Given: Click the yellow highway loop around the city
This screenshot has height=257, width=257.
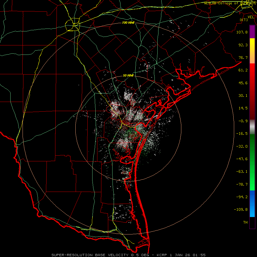Looking at the screenshot, I should pos(73,25).
